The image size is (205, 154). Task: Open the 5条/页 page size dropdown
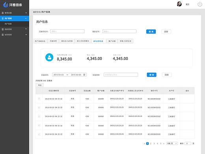(172, 143)
